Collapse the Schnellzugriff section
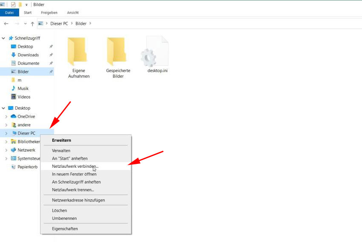Image resolution: width=362 pixels, height=242 pixels. click(x=3, y=38)
